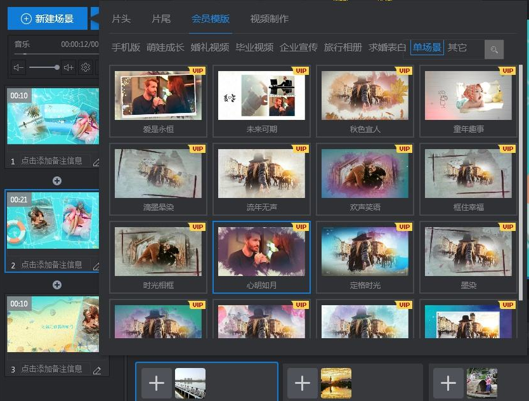Choose the 未来可期 template
This screenshot has width=529, height=401.
pyautogui.click(x=261, y=101)
